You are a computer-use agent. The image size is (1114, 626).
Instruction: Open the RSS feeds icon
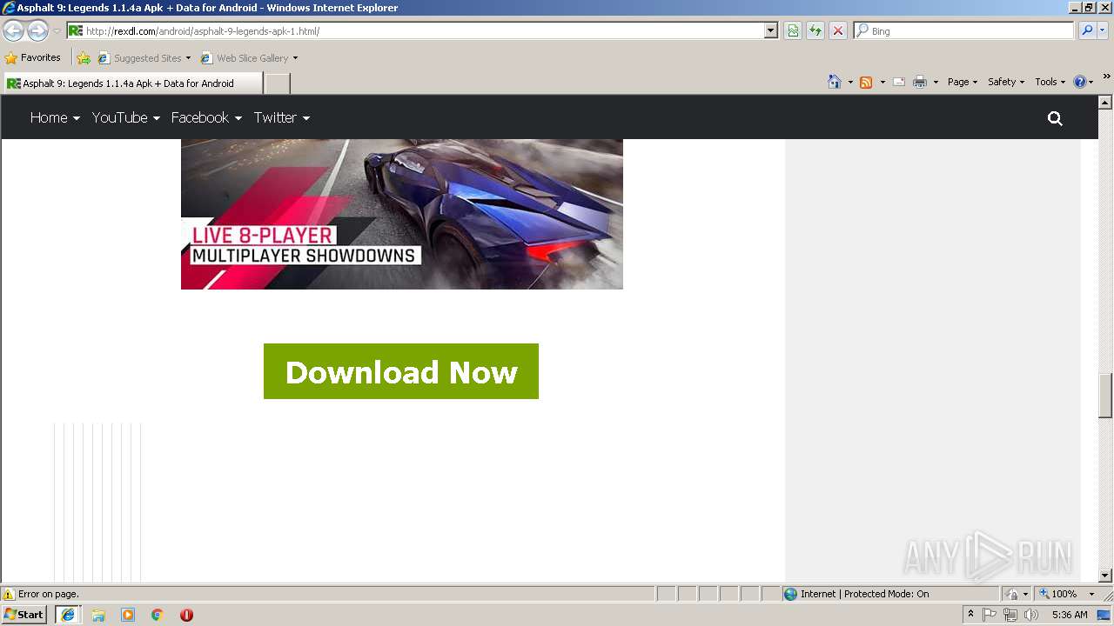[866, 82]
